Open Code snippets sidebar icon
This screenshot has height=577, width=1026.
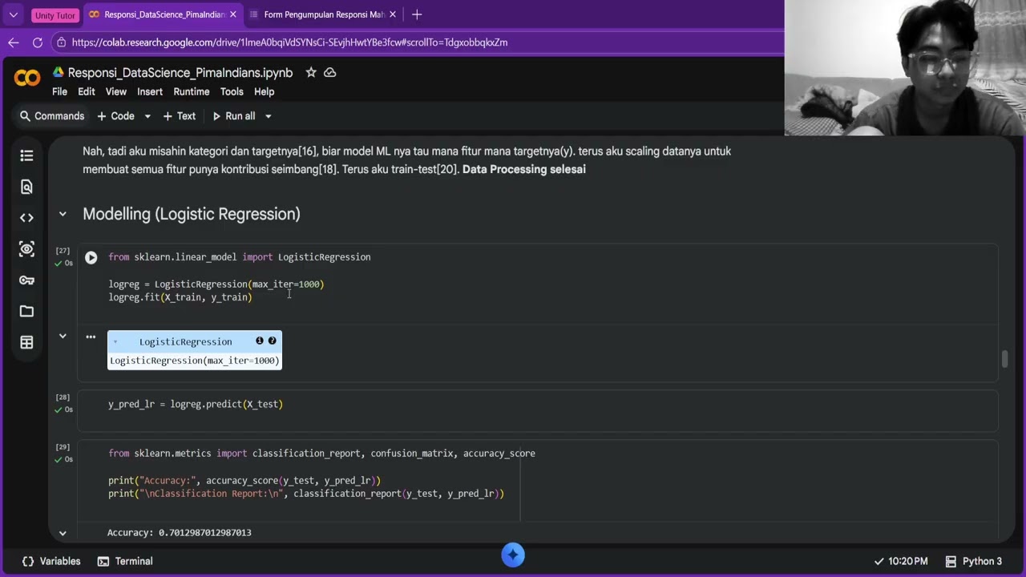(x=26, y=217)
